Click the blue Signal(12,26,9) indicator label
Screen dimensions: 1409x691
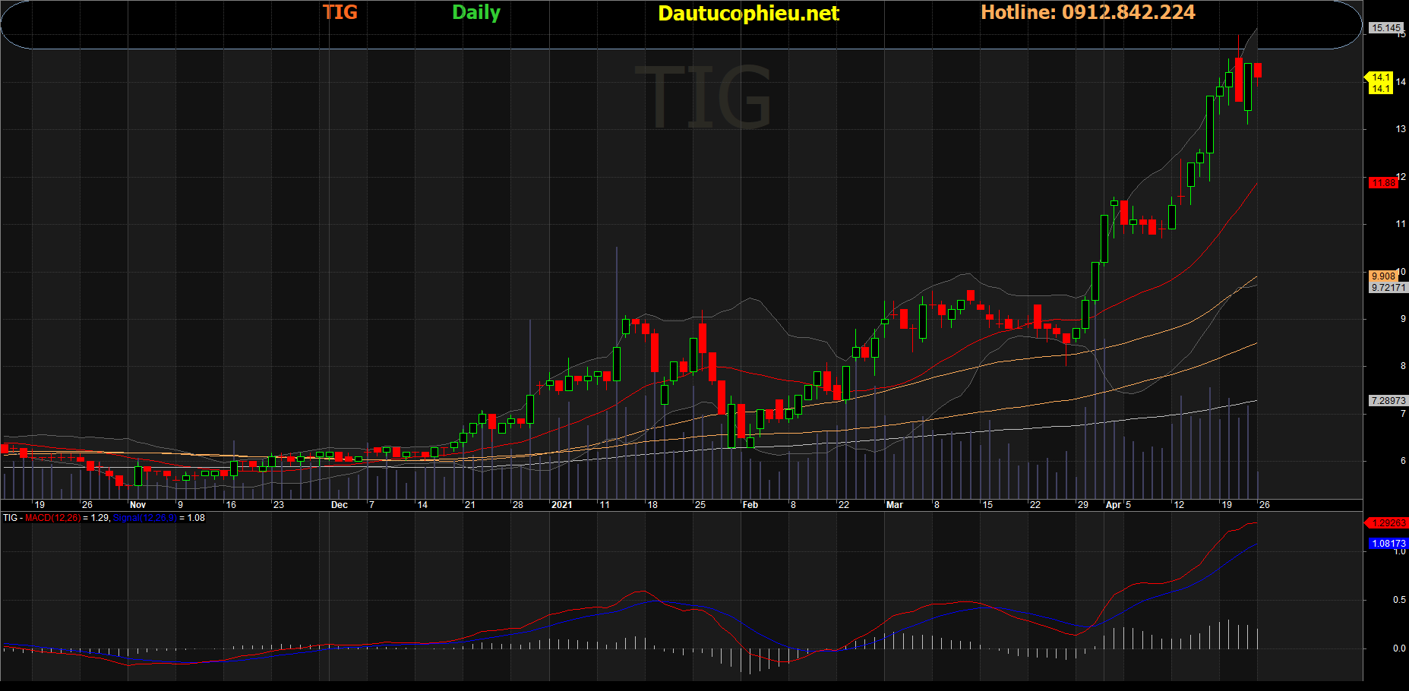(x=144, y=518)
